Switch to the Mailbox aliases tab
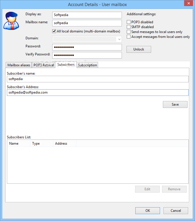 coord(19,65)
